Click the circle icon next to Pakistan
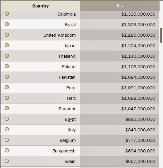 tap(7, 77)
